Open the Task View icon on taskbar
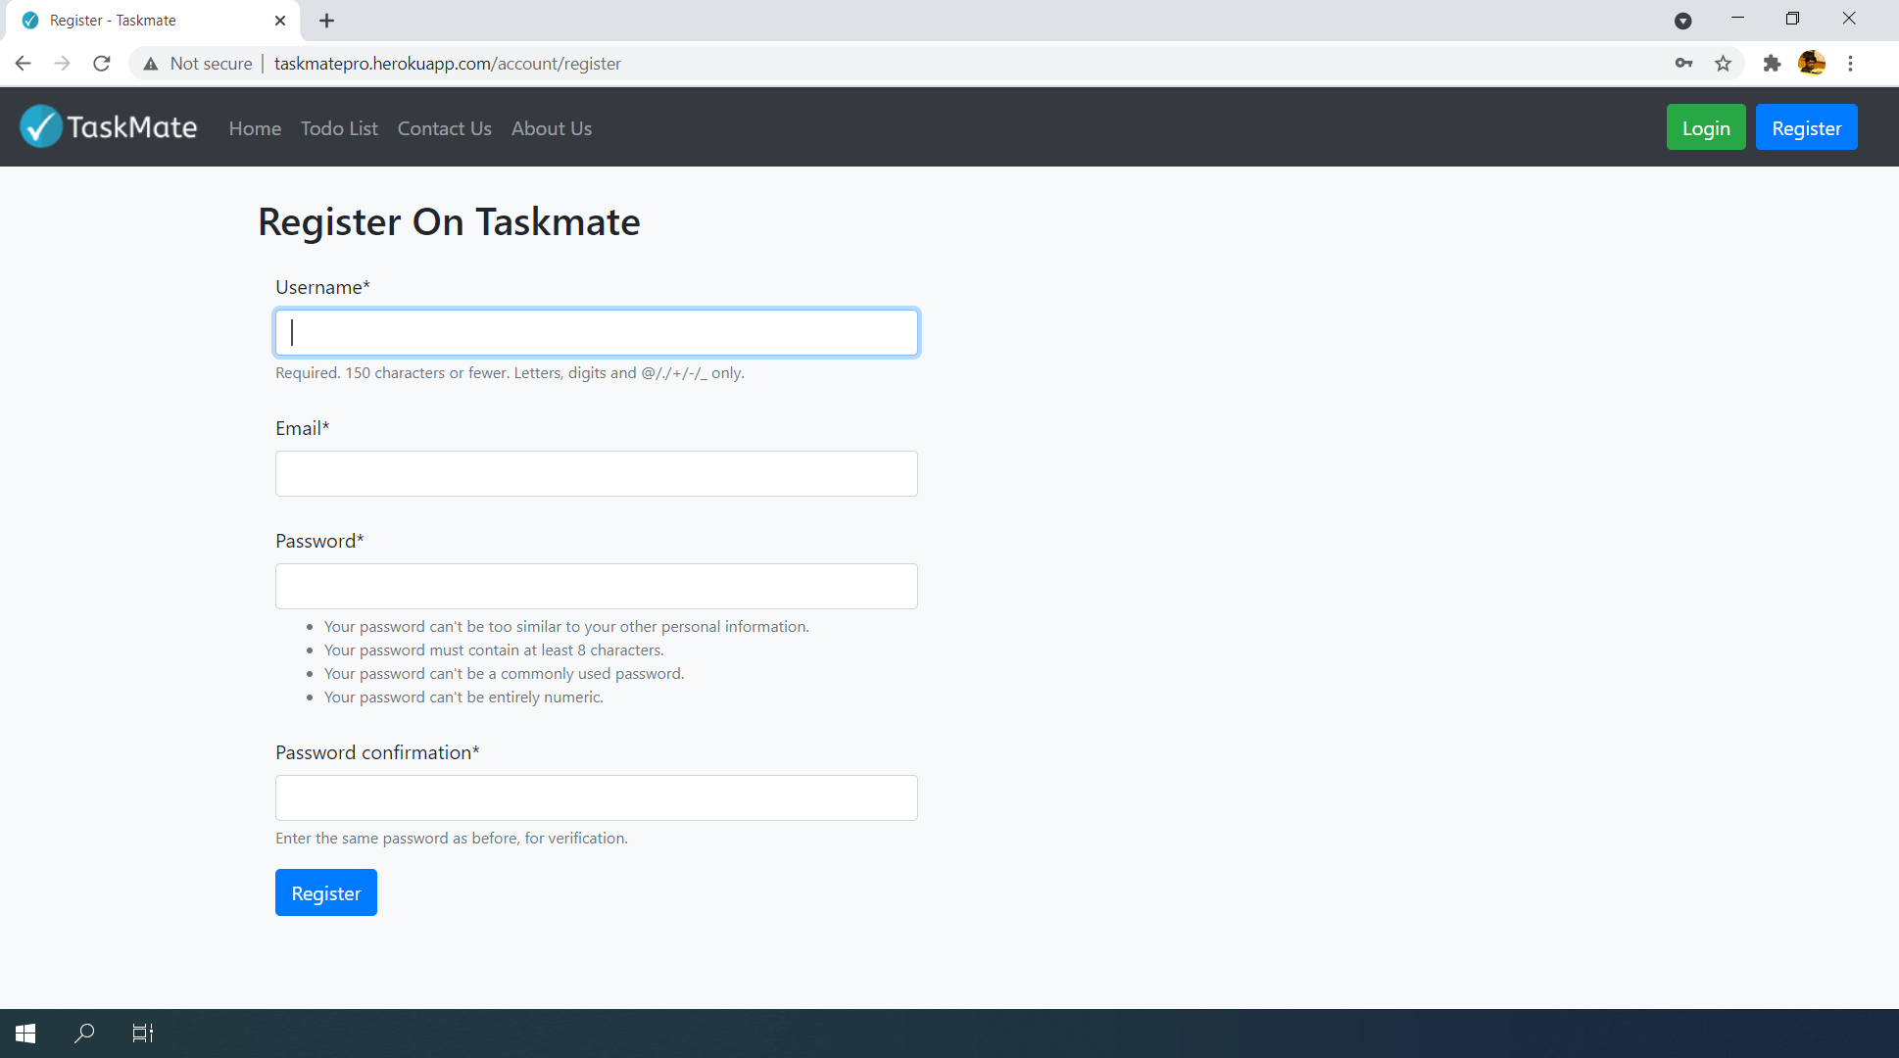This screenshot has height=1058, width=1899. pos(142,1033)
